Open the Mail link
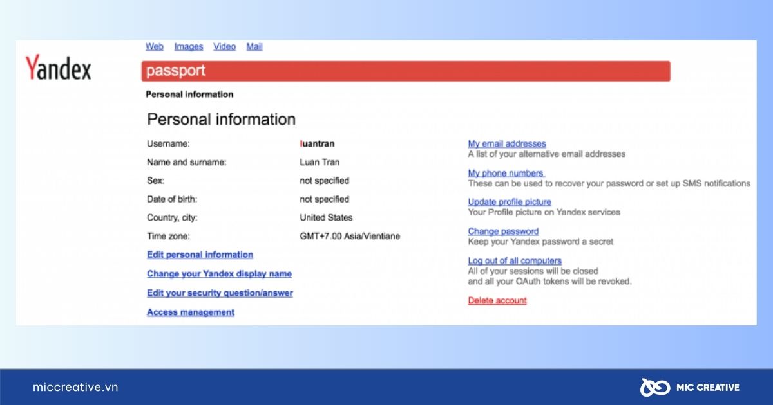 pos(254,47)
